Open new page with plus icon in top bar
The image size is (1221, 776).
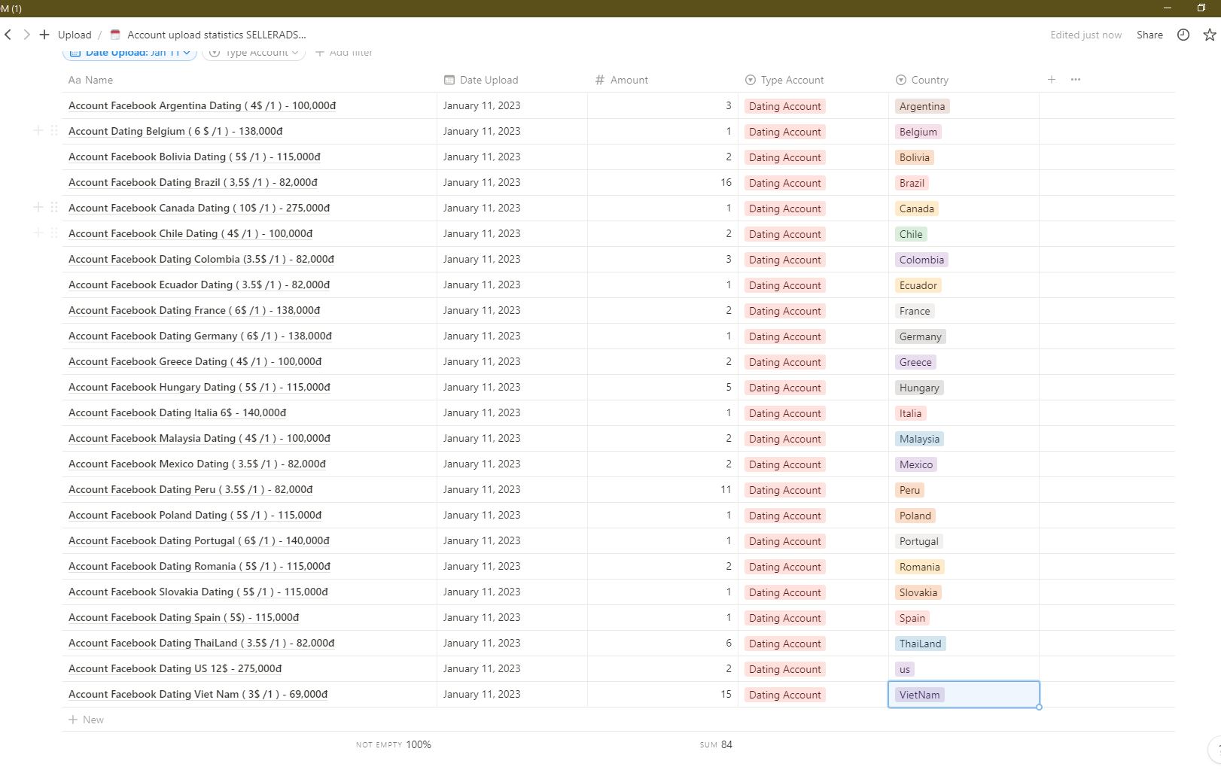(x=44, y=35)
